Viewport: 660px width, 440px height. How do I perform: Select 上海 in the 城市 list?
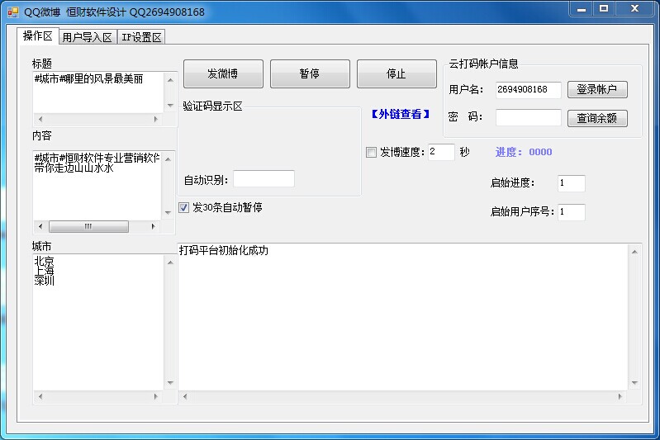[45, 271]
